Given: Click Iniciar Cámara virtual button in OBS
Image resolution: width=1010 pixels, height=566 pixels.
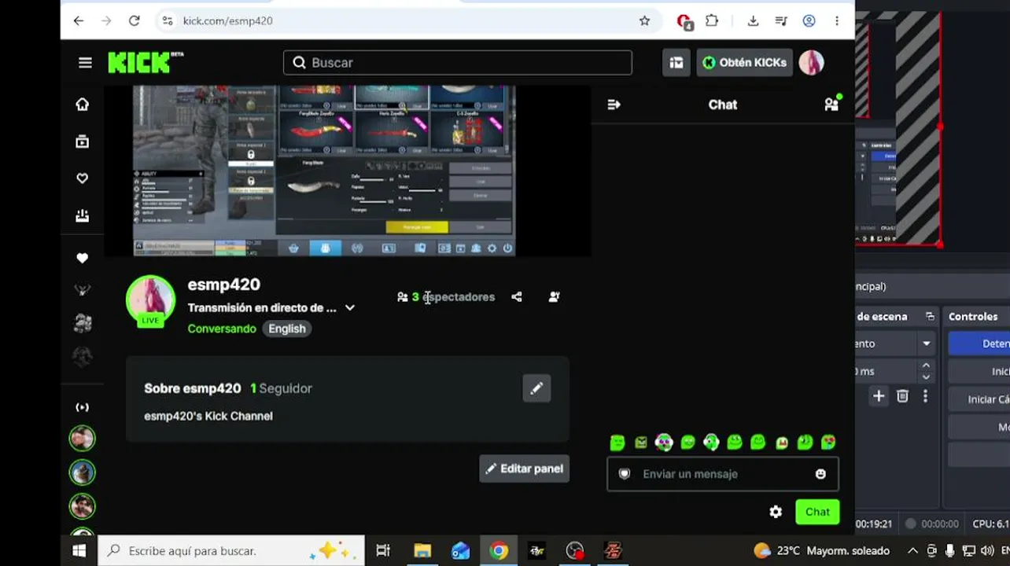Looking at the screenshot, I should click(979, 399).
